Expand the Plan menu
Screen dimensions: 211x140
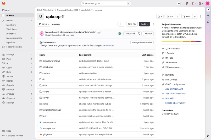[x=18, y=59]
